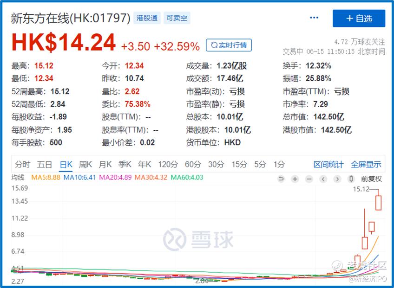
Task: Select the 季K chart tab
Action: [125, 165]
